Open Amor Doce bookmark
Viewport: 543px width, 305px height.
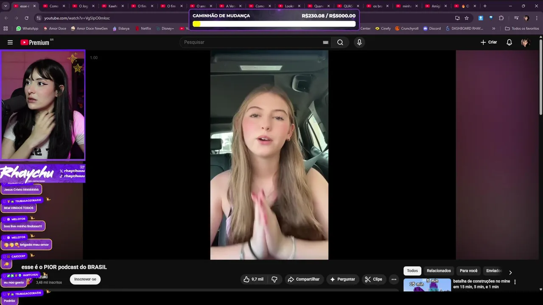click(x=55, y=28)
